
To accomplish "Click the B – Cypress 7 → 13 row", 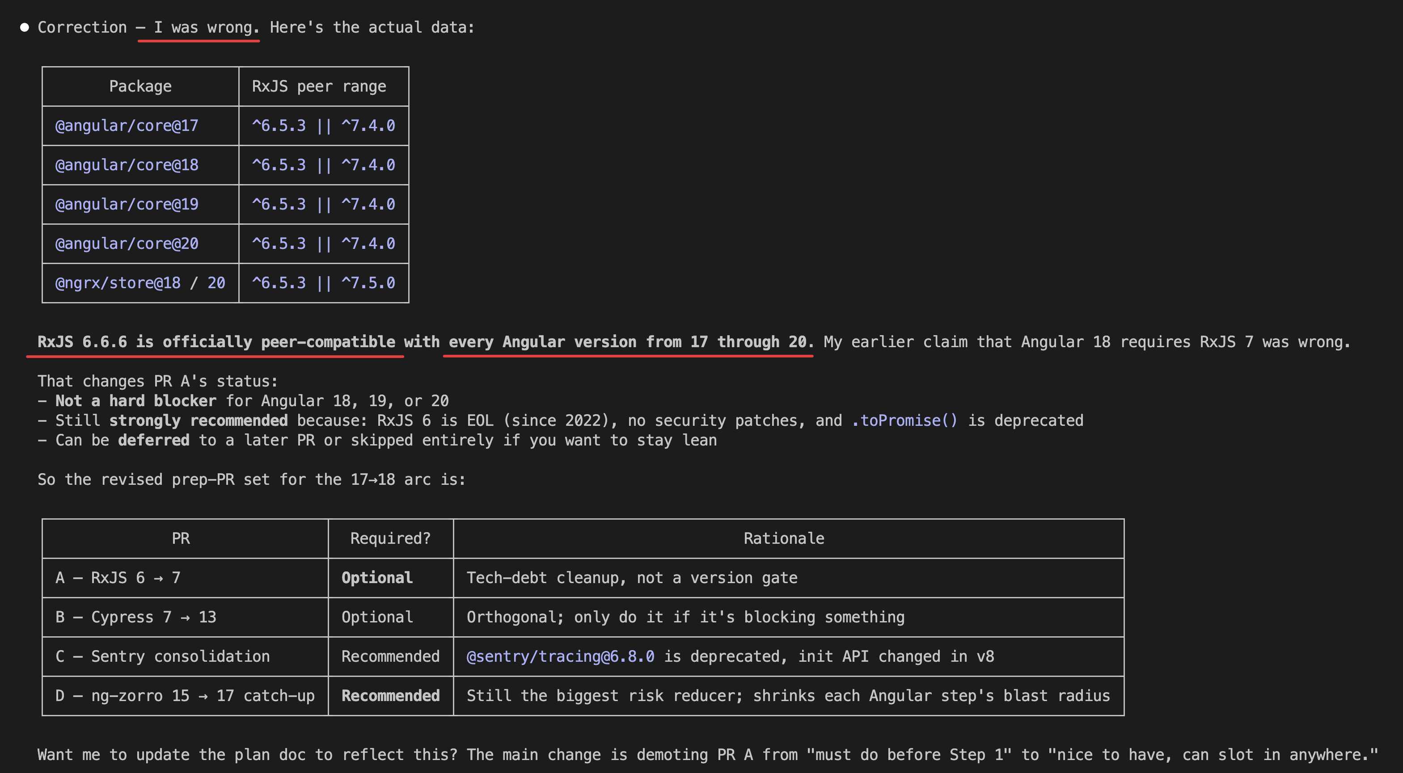I will click(135, 617).
